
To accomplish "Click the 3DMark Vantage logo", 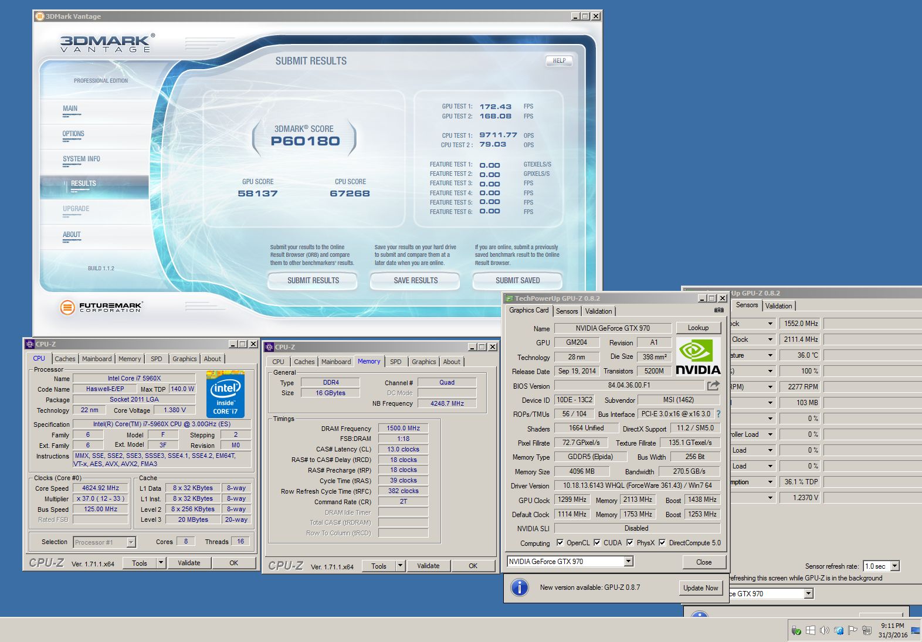I will click(107, 43).
